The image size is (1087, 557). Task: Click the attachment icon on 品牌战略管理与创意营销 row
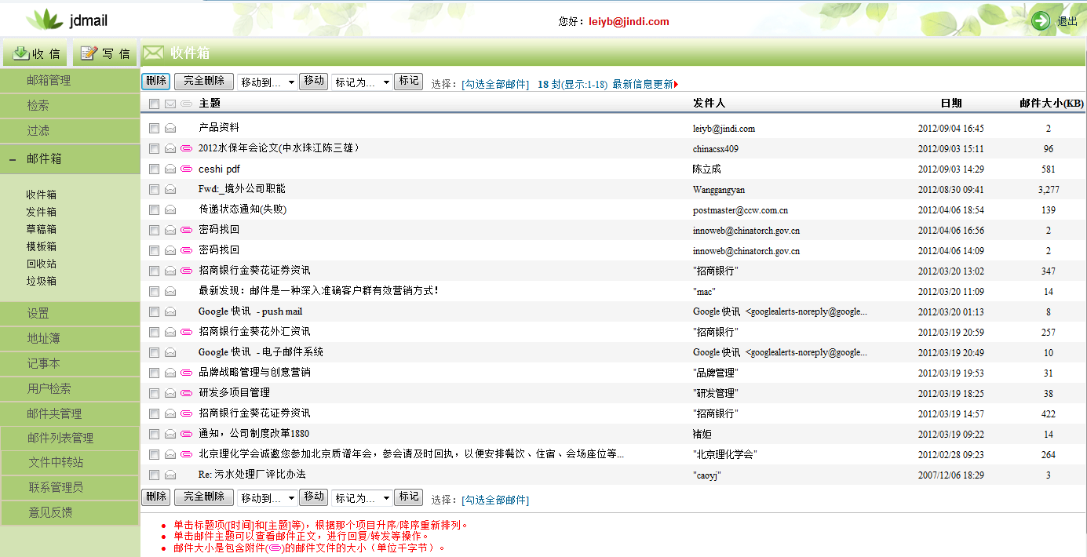[186, 373]
